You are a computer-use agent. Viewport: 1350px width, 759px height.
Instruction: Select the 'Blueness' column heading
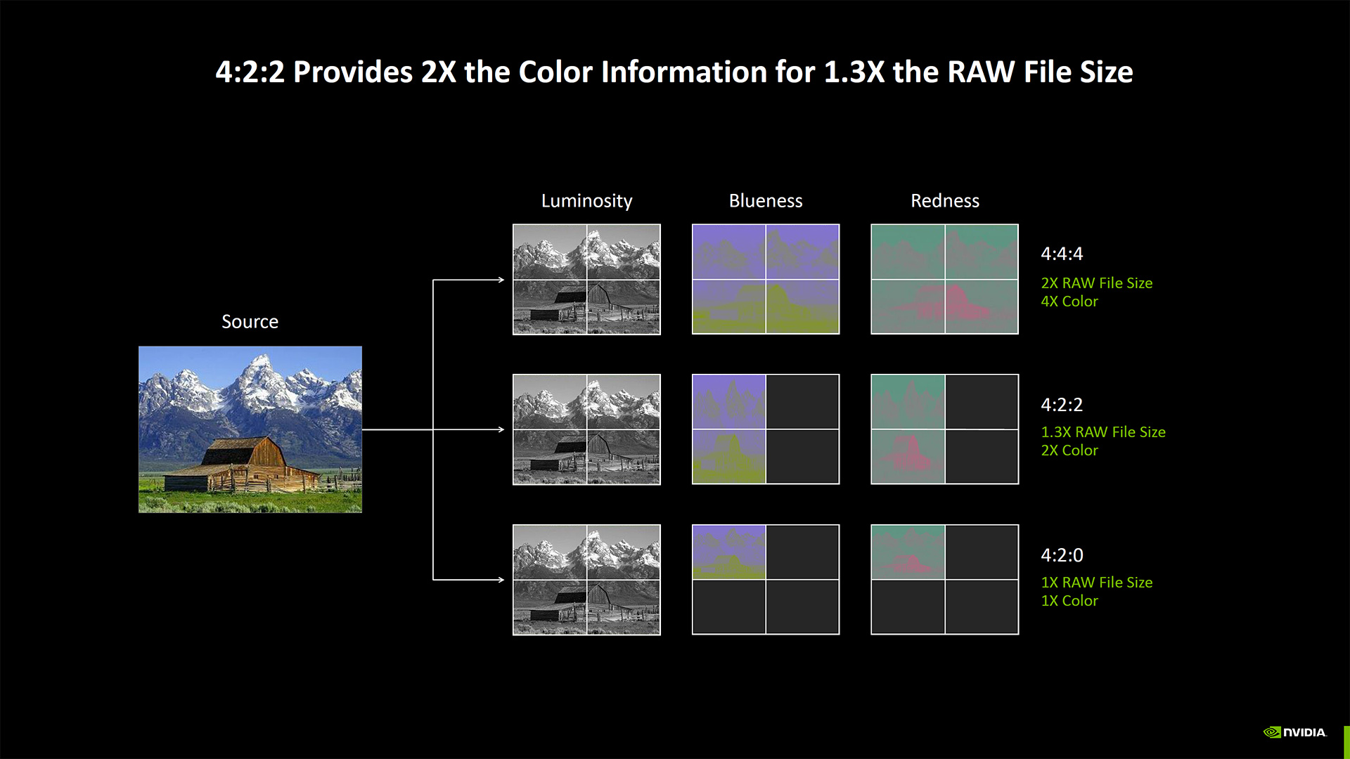[766, 201]
